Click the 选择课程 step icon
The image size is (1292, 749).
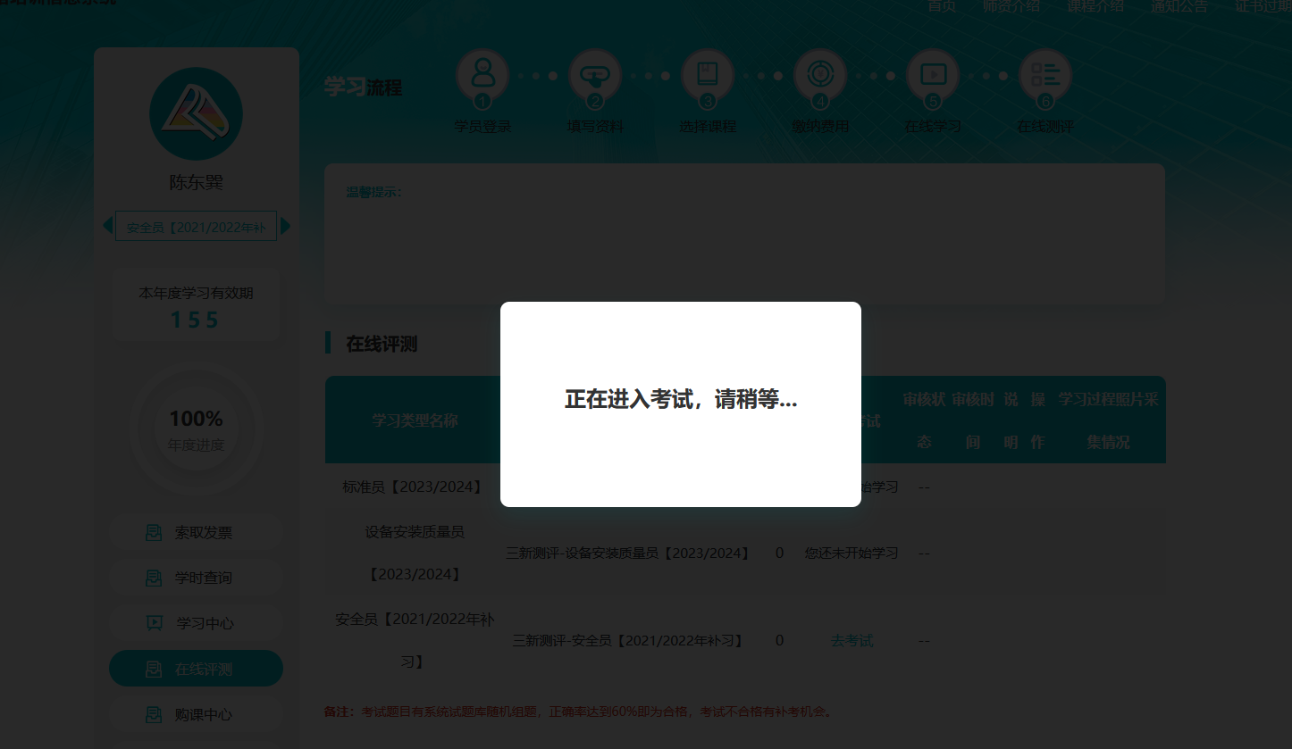[x=708, y=78]
